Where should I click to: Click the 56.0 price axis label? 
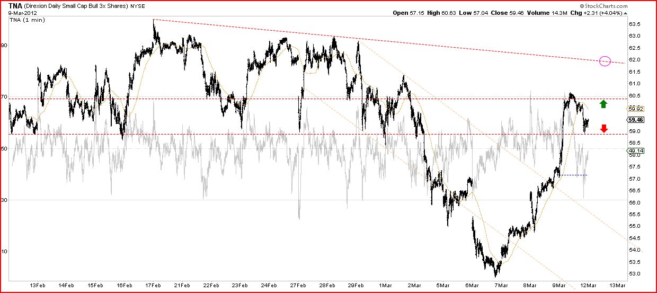[x=635, y=202]
